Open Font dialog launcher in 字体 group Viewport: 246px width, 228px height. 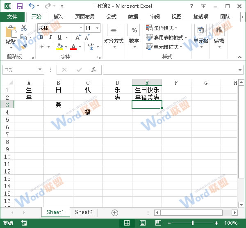point(99,57)
